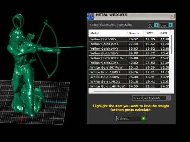The width and height of the screenshot is (190, 142).
Task: Sort by the Grams column header
Action: (x=135, y=33)
